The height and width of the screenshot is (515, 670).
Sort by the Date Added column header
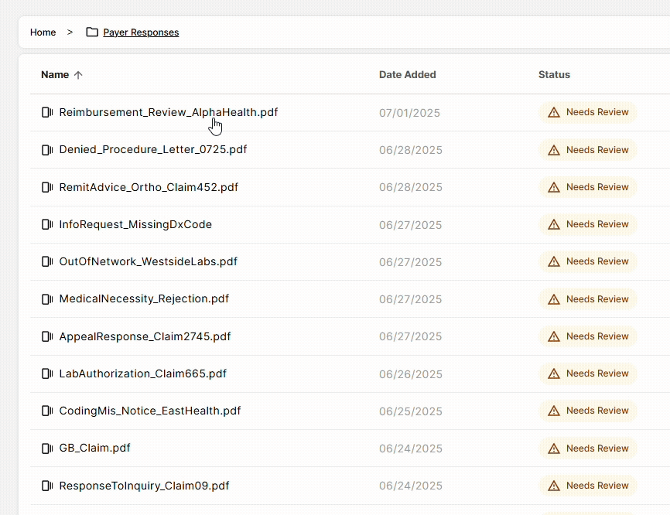click(407, 75)
